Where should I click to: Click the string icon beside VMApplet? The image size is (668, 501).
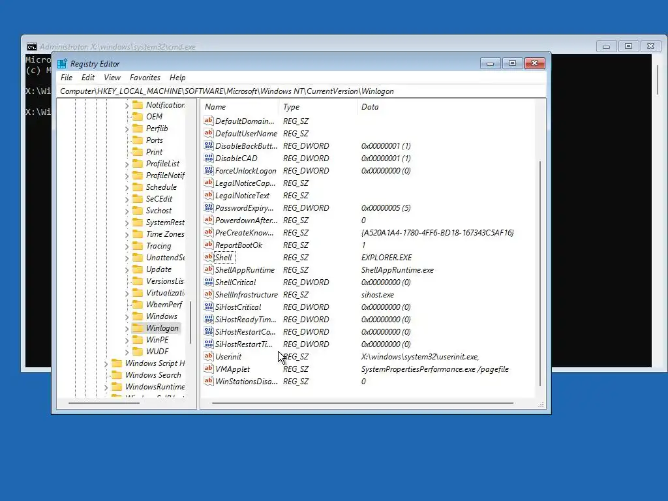208,369
